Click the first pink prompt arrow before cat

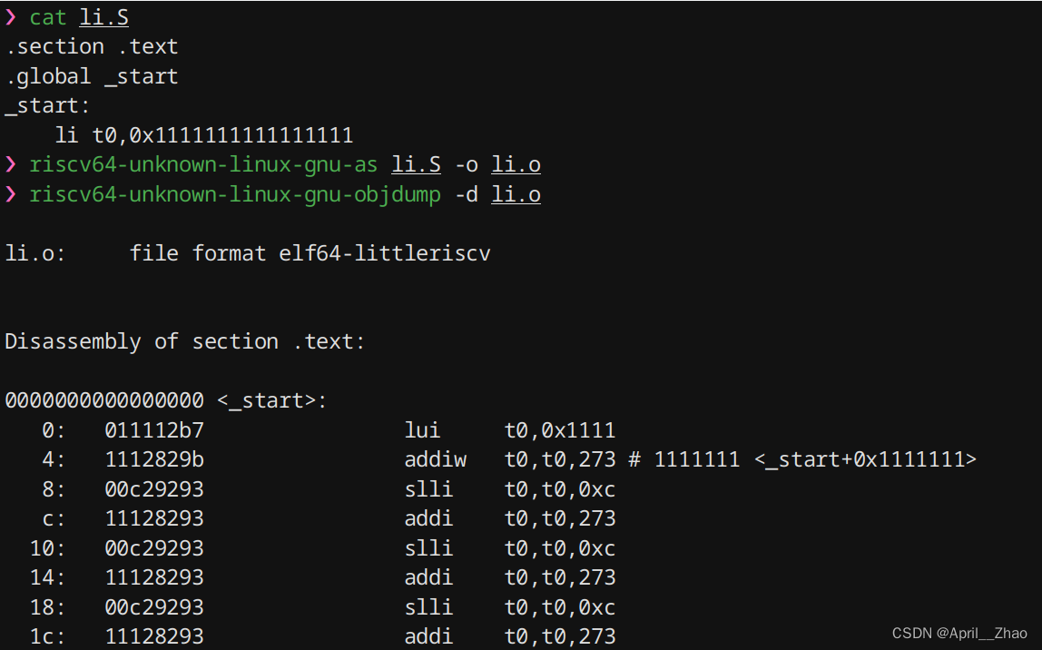(11, 17)
